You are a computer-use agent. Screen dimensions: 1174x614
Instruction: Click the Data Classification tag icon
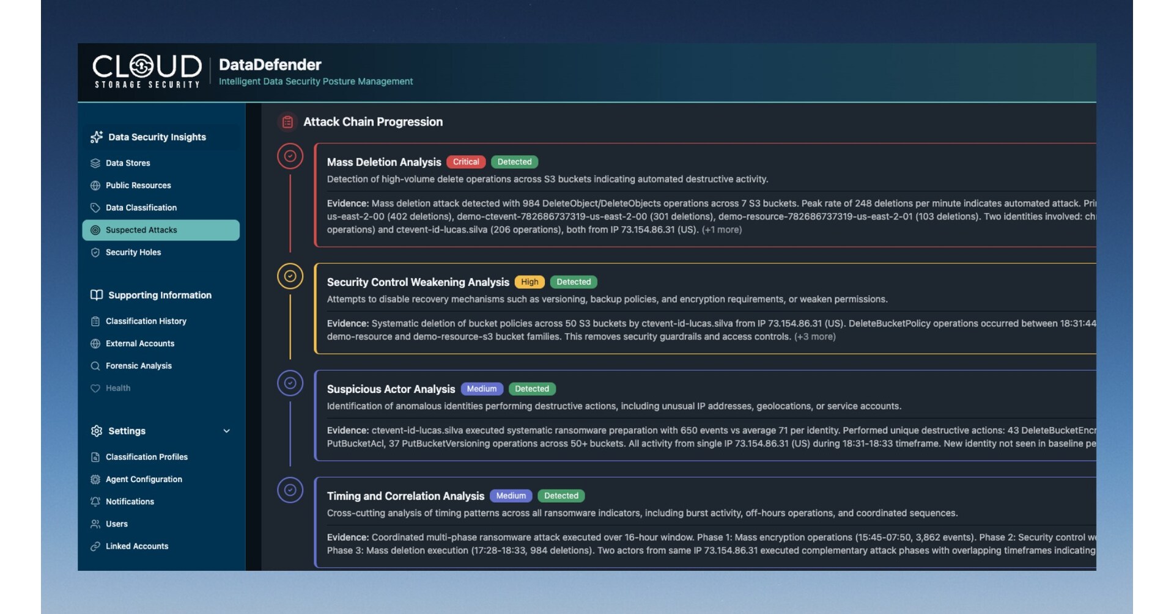pyautogui.click(x=95, y=208)
